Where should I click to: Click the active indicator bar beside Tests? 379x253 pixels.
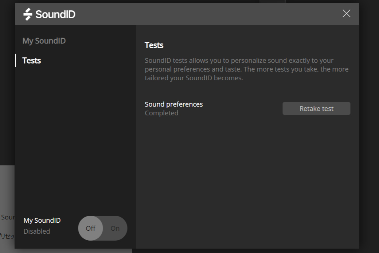(15, 60)
